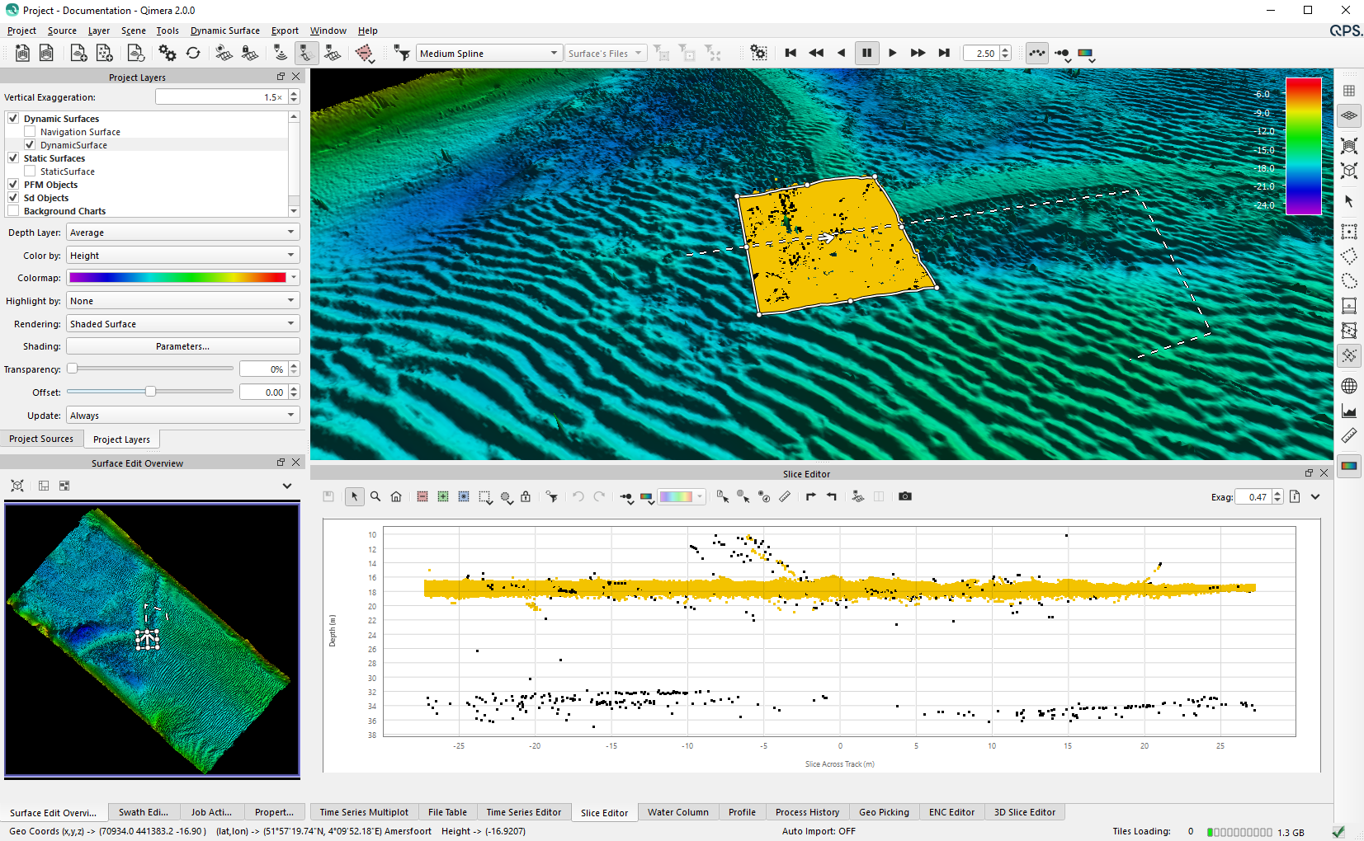This screenshot has height=841, width=1364.
Task: Click the pause playback button
Action: [x=866, y=53]
